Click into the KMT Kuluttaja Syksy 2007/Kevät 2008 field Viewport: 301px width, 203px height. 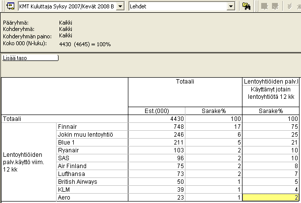pos(67,6)
